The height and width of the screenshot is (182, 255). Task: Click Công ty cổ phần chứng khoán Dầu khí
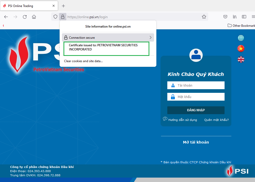(x=42, y=167)
